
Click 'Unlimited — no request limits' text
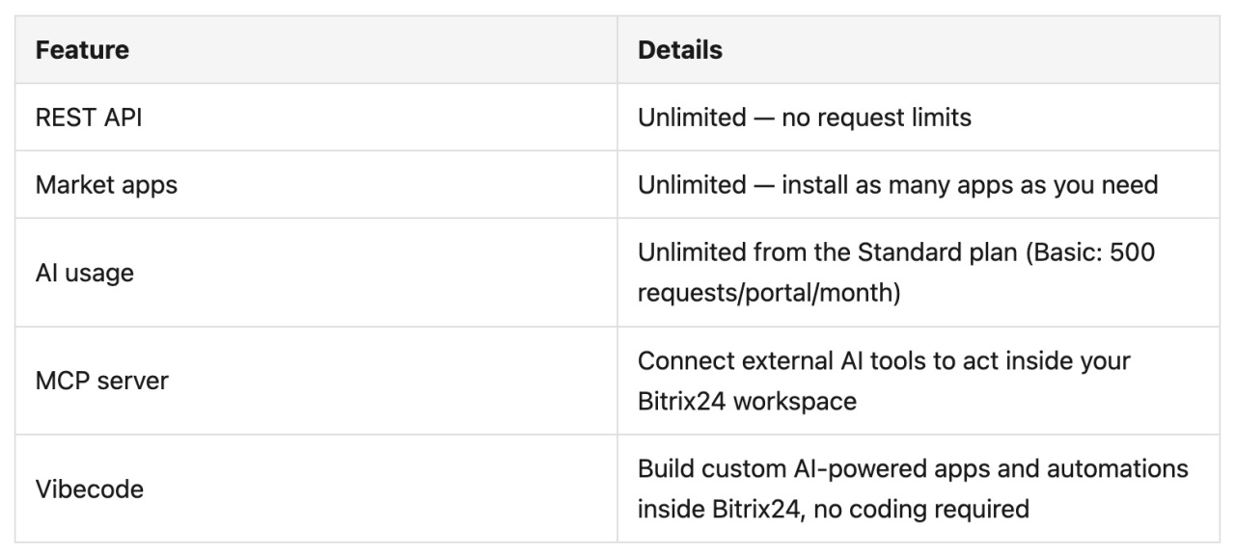pos(805,118)
